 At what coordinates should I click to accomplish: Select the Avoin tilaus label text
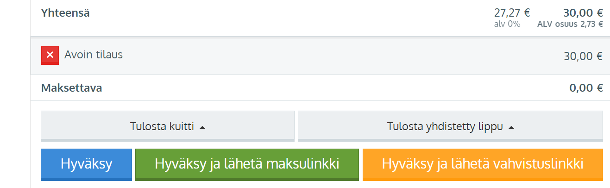click(x=94, y=55)
